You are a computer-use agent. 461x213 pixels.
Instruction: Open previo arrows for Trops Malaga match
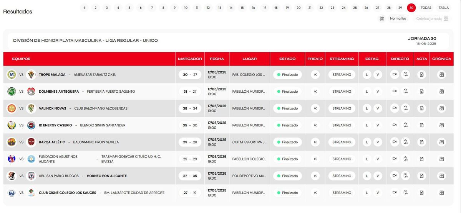point(315,75)
